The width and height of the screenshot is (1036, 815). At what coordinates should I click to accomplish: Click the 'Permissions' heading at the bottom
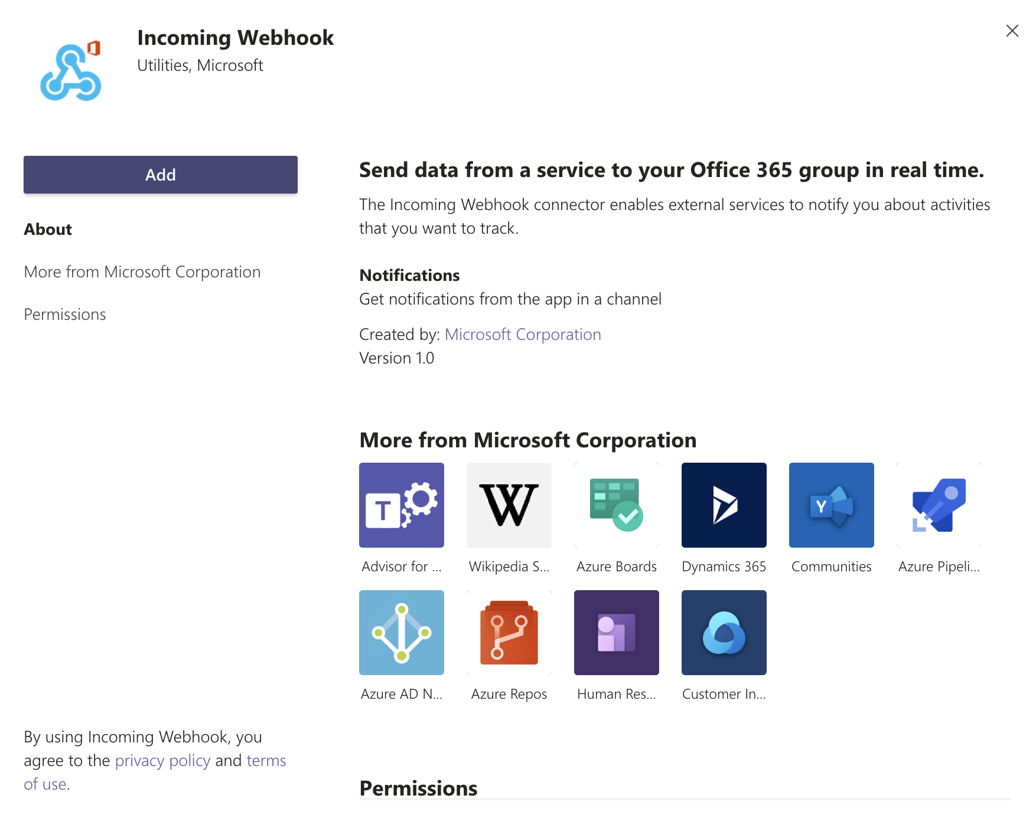click(x=419, y=788)
